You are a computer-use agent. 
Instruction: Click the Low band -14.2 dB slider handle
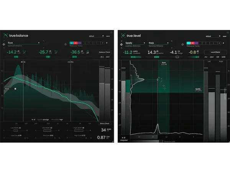click(x=16, y=57)
